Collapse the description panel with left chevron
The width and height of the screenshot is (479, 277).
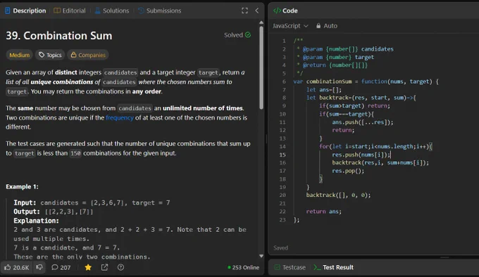click(x=257, y=11)
